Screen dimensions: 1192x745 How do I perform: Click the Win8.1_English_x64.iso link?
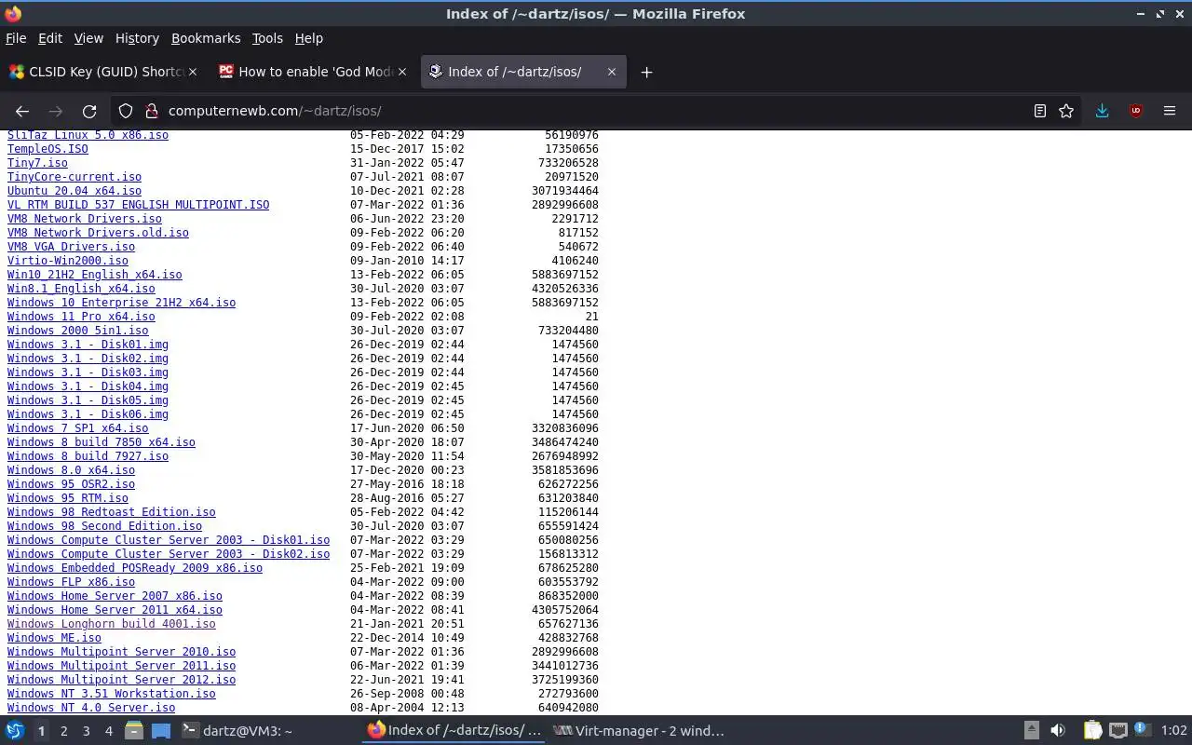(x=81, y=289)
